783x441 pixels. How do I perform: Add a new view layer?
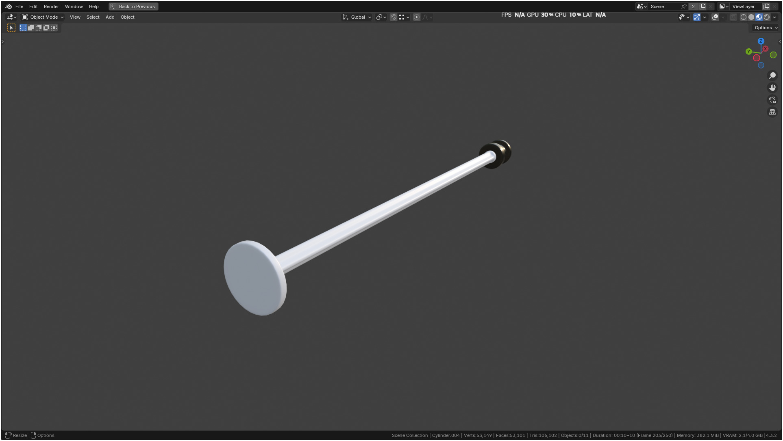pyautogui.click(x=766, y=6)
